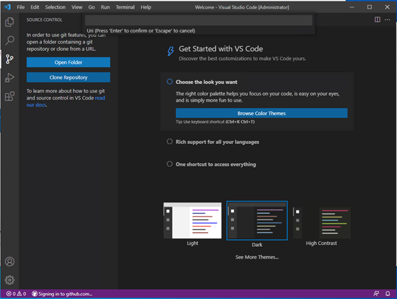Screen dimensions: 397x299
Task: Open the Search view icon
Action: (x=10, y=40)
